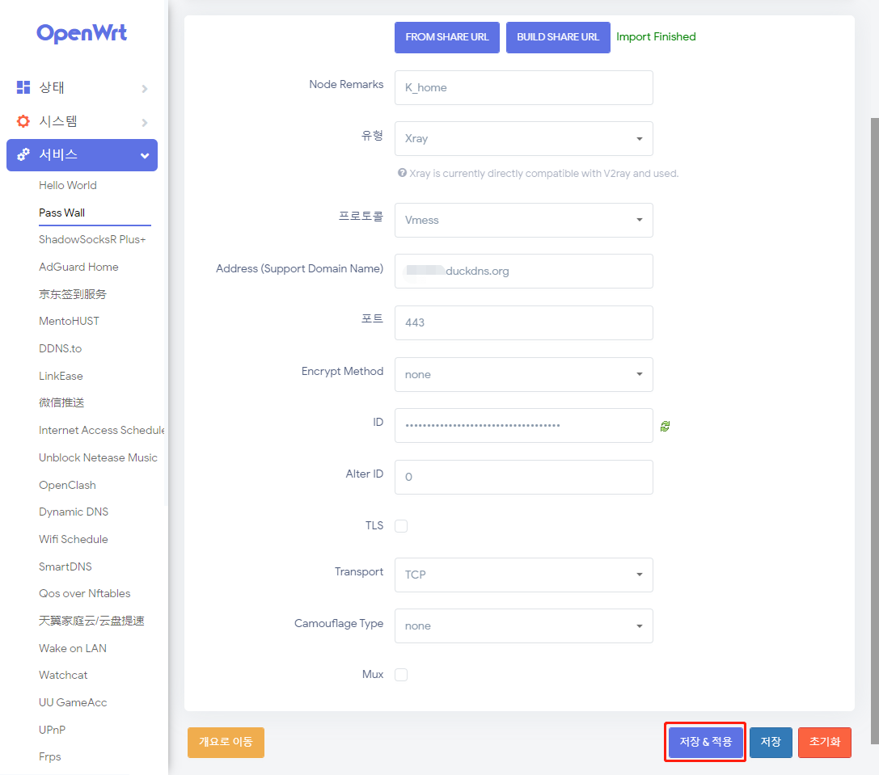Focus the Node Remarks input field

pyautogui.click(x=523, y=87)
